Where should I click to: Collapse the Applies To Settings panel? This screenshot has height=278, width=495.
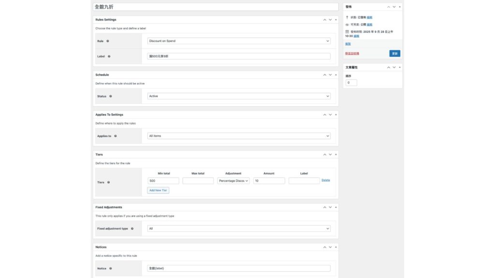click(x=336, y=115)
